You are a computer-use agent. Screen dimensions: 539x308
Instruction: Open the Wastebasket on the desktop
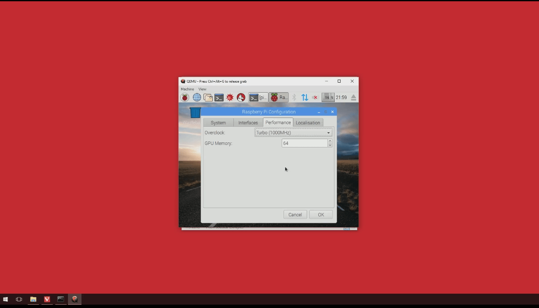click(195, 112)
